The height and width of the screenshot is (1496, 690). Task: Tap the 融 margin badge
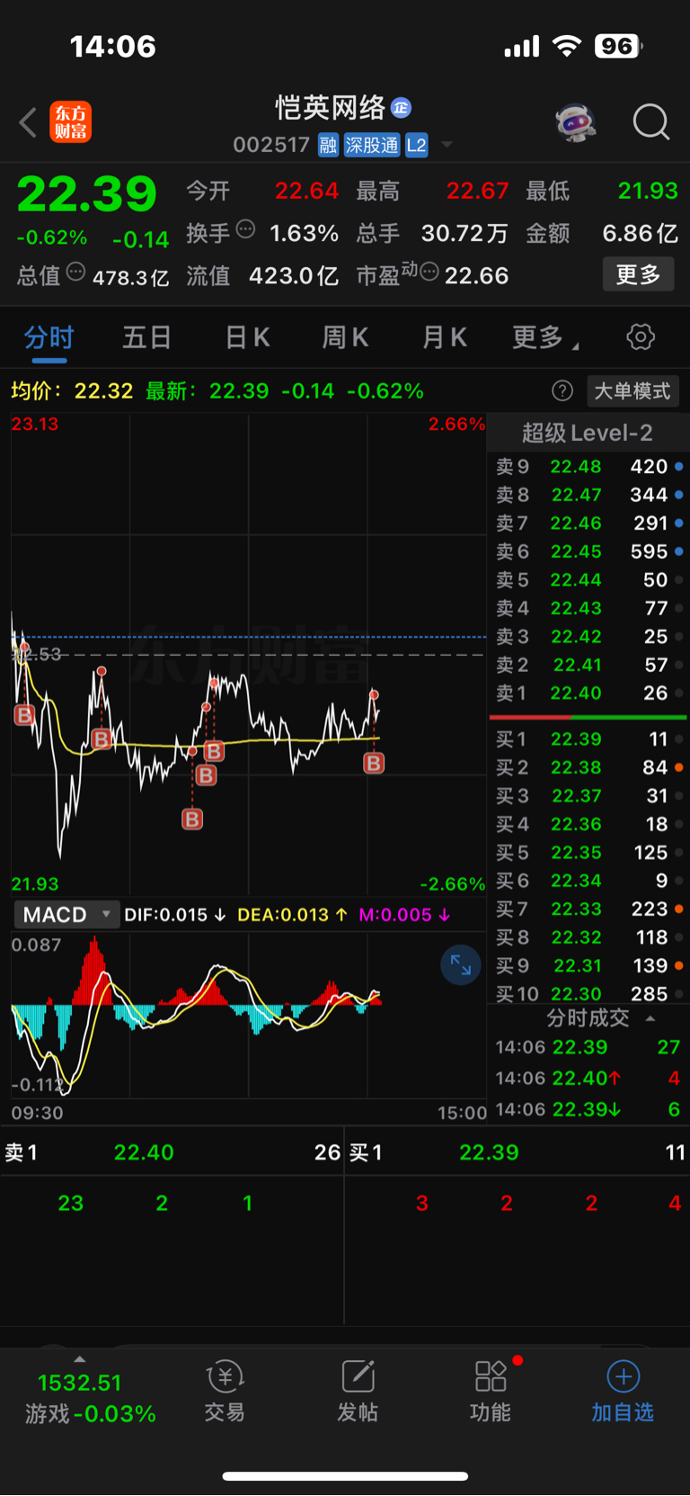click(328, 145)
